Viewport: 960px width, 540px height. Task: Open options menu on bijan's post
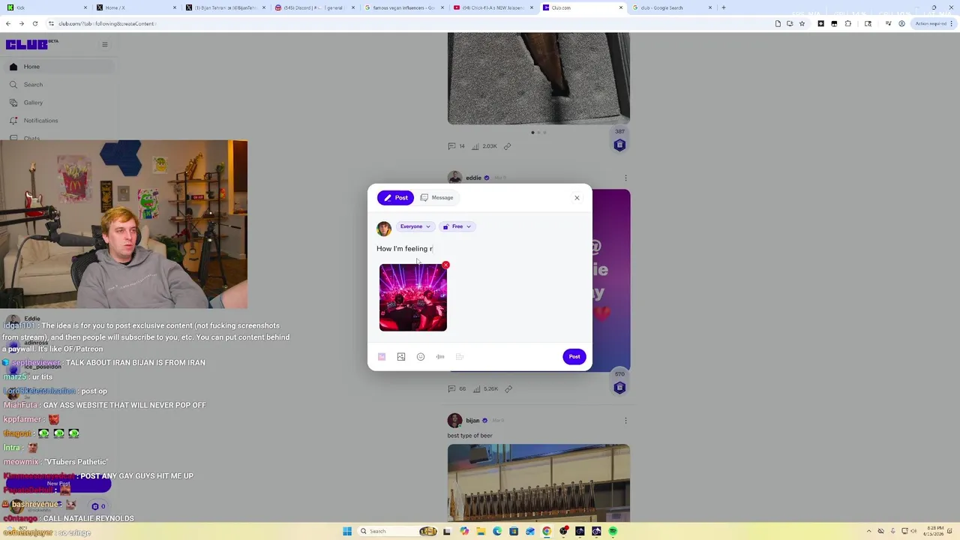point(625,421)
